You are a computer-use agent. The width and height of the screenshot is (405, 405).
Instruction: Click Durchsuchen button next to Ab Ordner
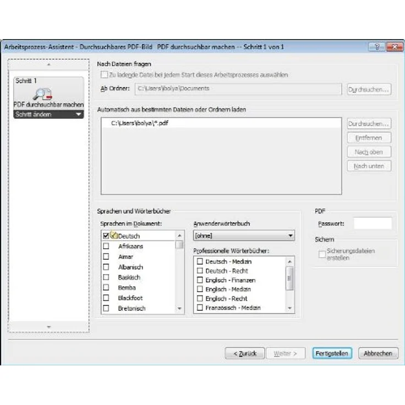369,89
